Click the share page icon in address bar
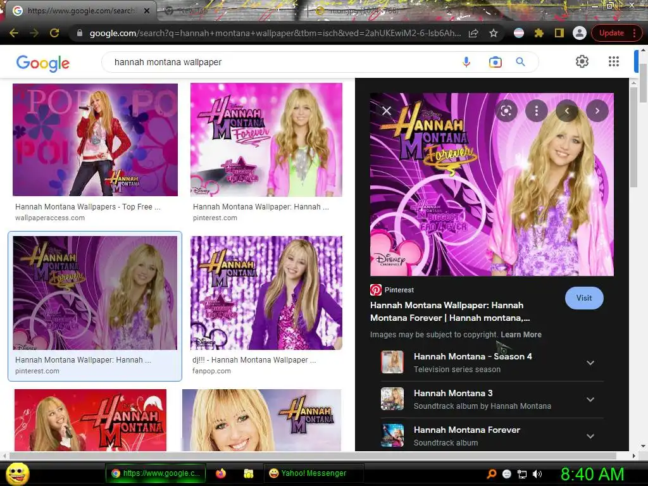The height and width of the screenshot is (486, 648). [473, 33]
